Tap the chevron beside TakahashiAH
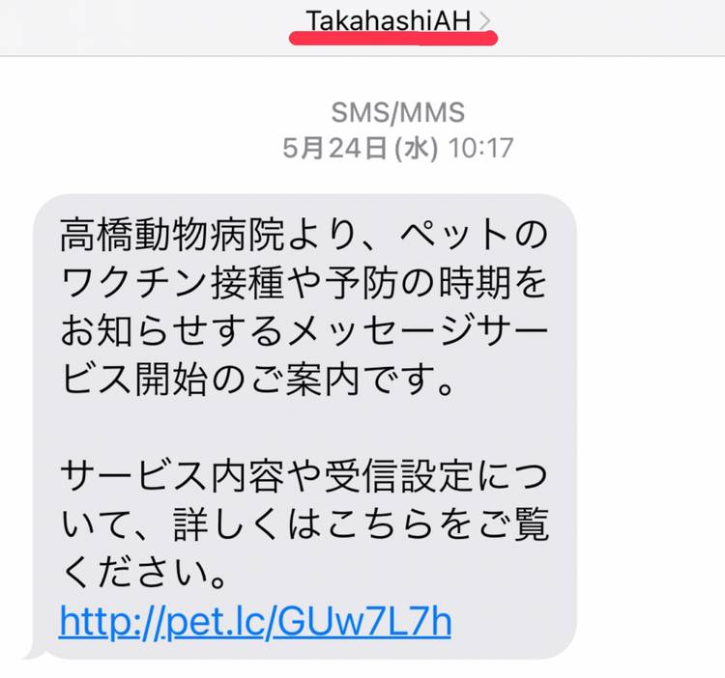The width and height of the screenshot is (725, 678). point(484,21)
